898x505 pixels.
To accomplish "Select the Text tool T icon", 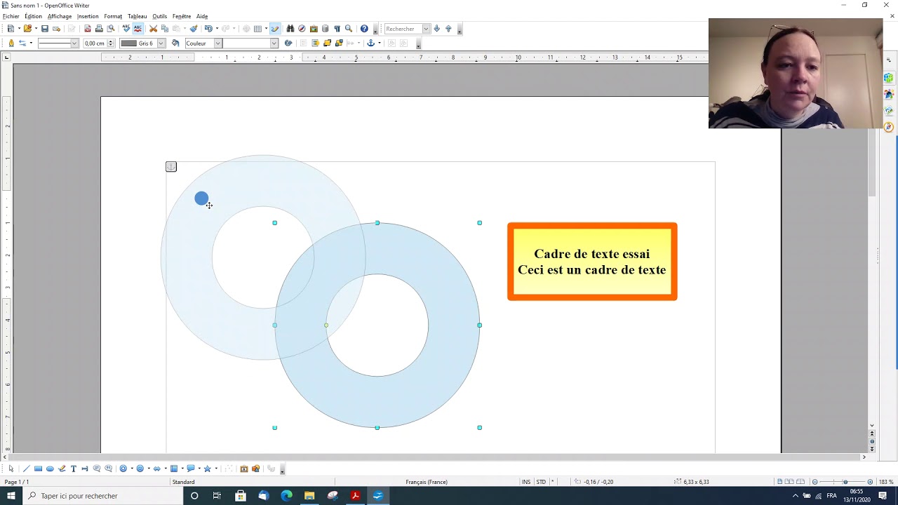I will (x=73, y=469).
